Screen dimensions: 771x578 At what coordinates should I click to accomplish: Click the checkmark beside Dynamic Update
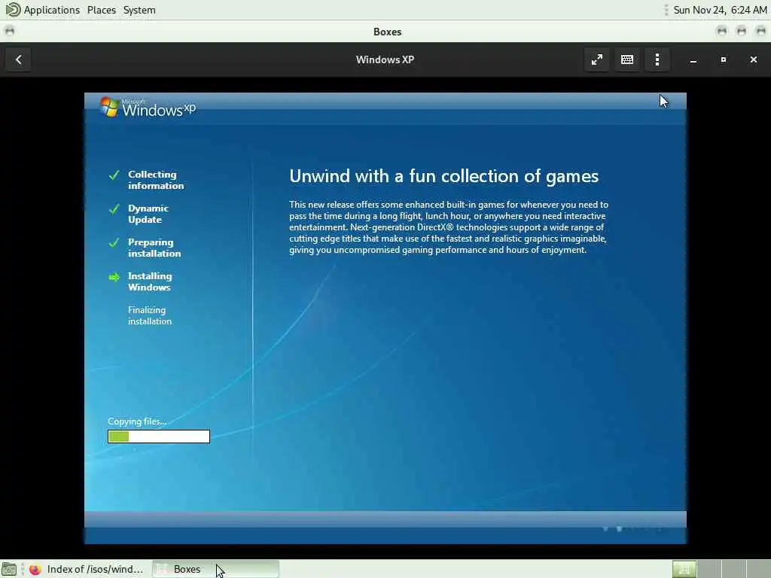[x=114, y=209]
